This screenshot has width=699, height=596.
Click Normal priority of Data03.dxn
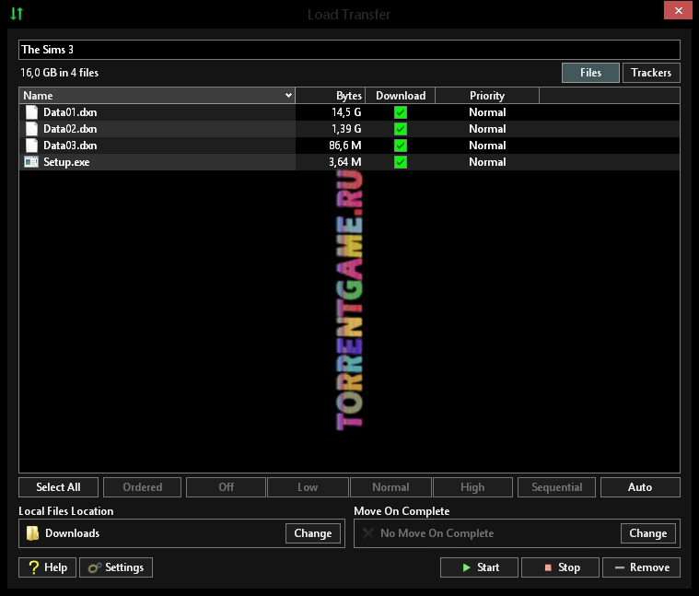487,146
